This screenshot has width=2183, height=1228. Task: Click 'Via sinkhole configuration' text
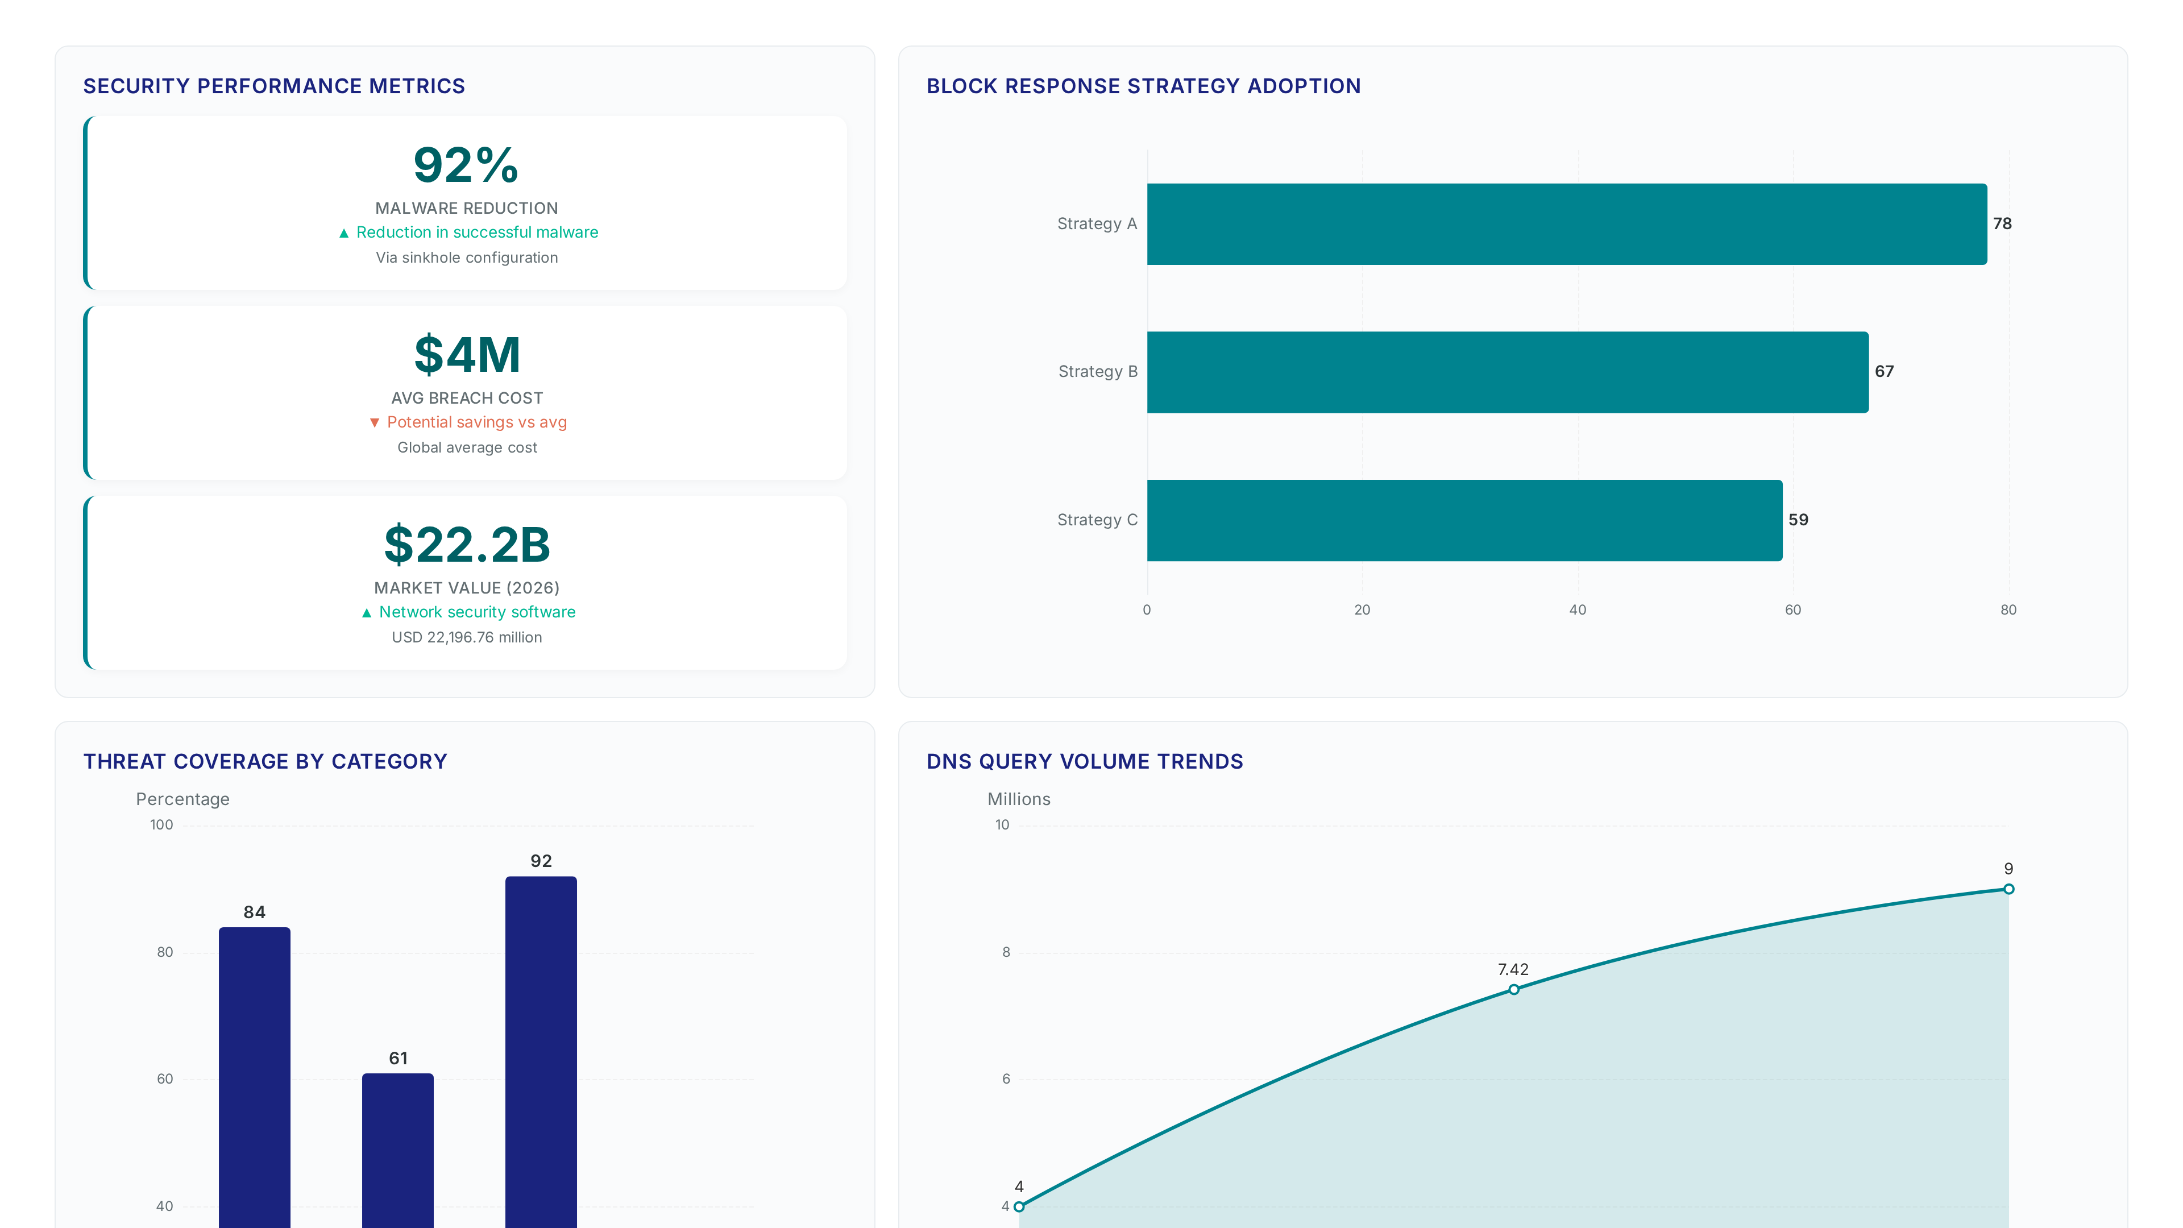(x=467, y=258)
